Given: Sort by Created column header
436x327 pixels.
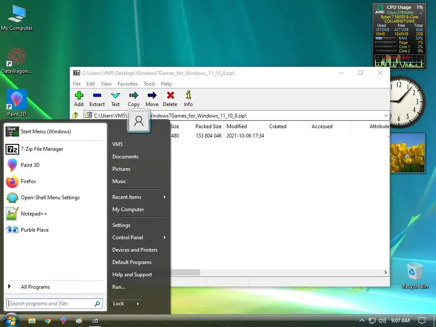Looking at the screenshot, I should (287, 126).
